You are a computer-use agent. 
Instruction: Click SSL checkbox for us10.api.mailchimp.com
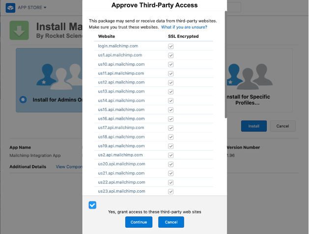coord(170,65)
